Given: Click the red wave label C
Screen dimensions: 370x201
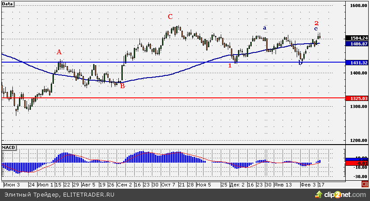Looking at the screenshot, I should [x=170, y=17].
